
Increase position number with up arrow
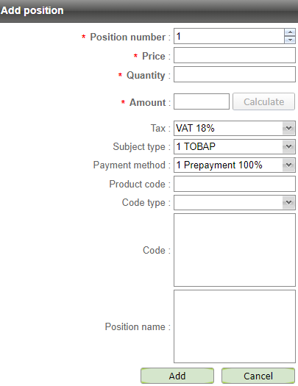tap(290, 32)
